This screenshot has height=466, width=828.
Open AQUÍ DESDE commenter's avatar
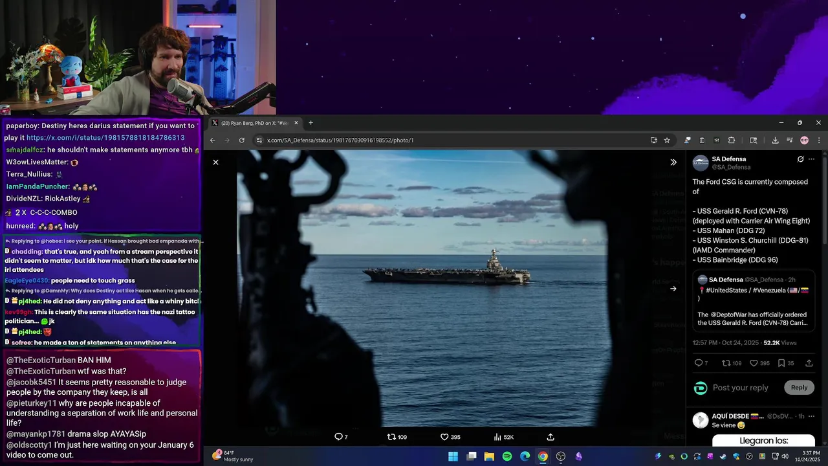[x=701, y=420]
